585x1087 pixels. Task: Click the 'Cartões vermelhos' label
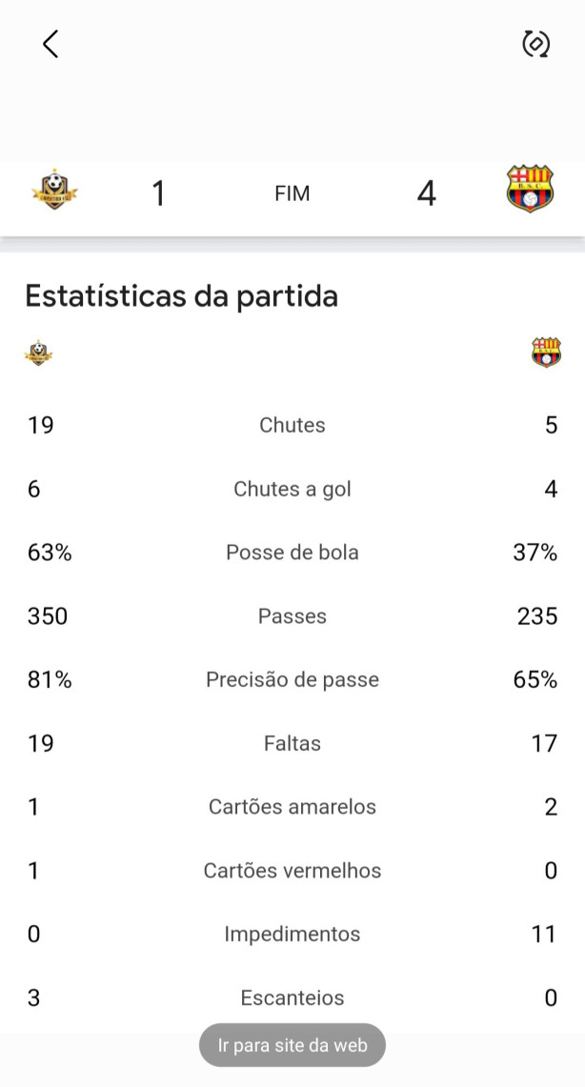(x=292, y=871)
